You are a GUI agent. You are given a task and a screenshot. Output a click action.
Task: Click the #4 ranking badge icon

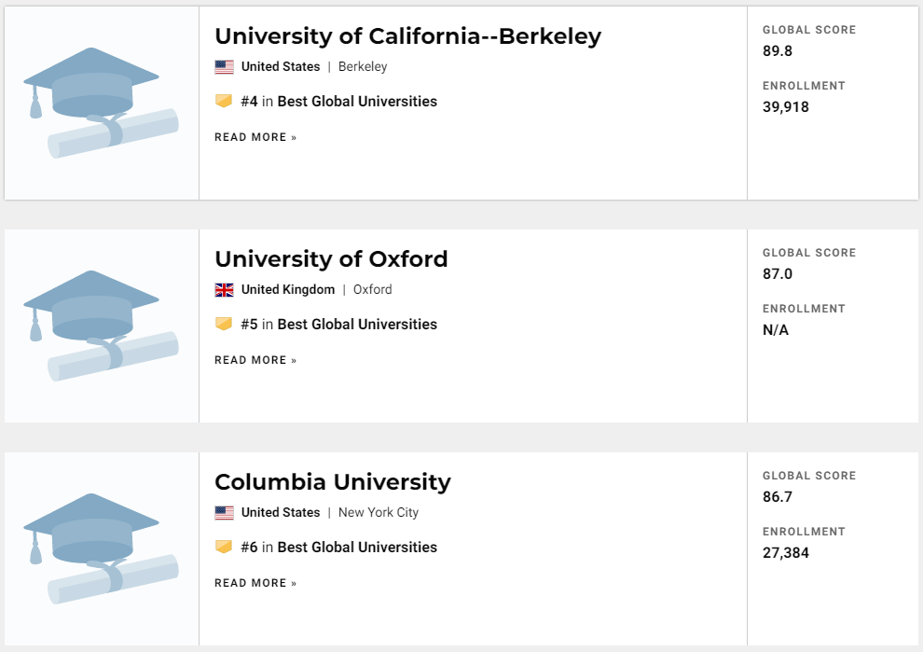pos(224,101)
